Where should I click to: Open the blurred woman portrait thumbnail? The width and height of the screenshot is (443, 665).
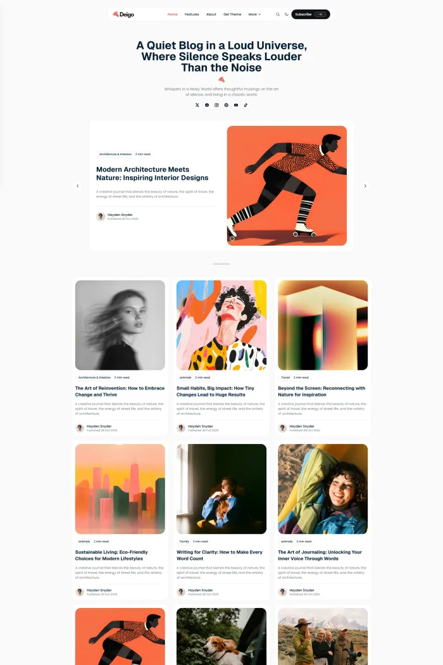(x=120, y=326)
